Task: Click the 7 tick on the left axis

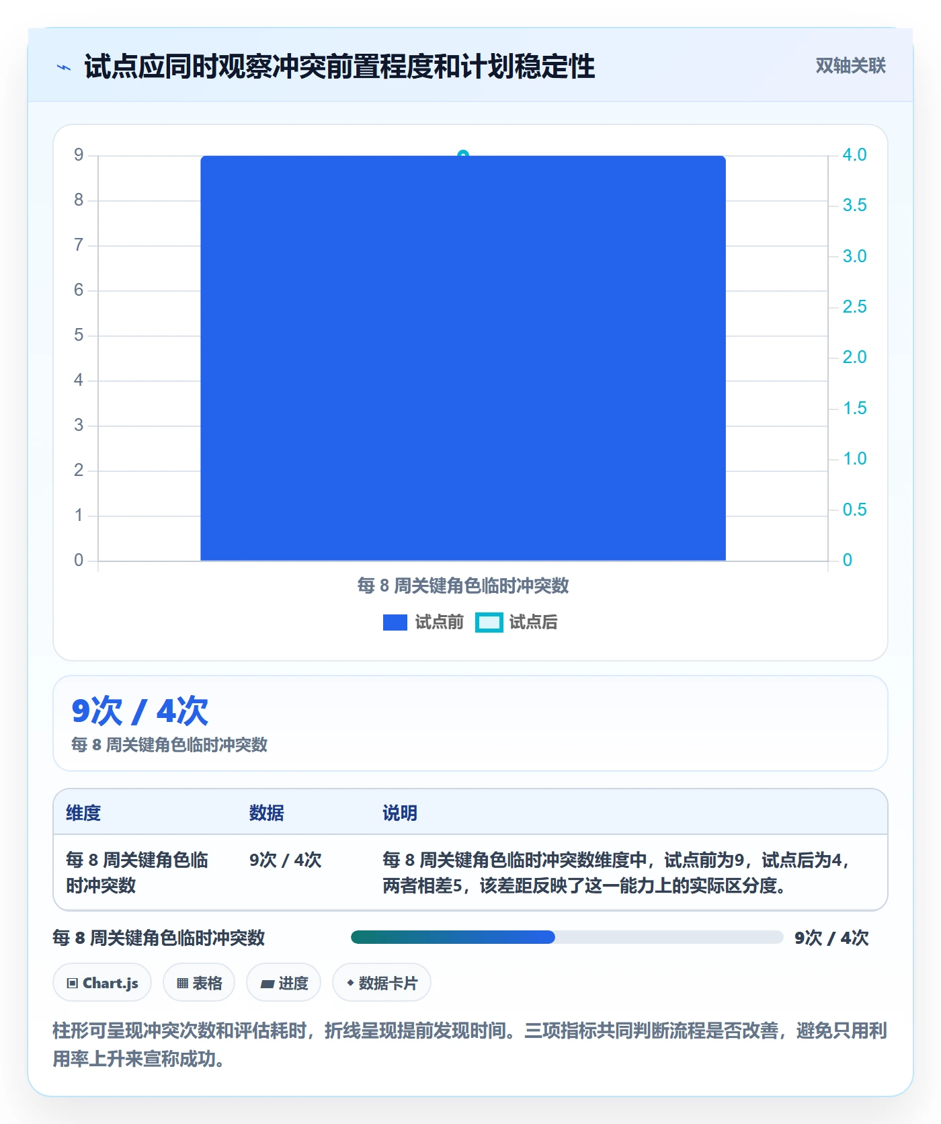Action: [x=79, y=245]
